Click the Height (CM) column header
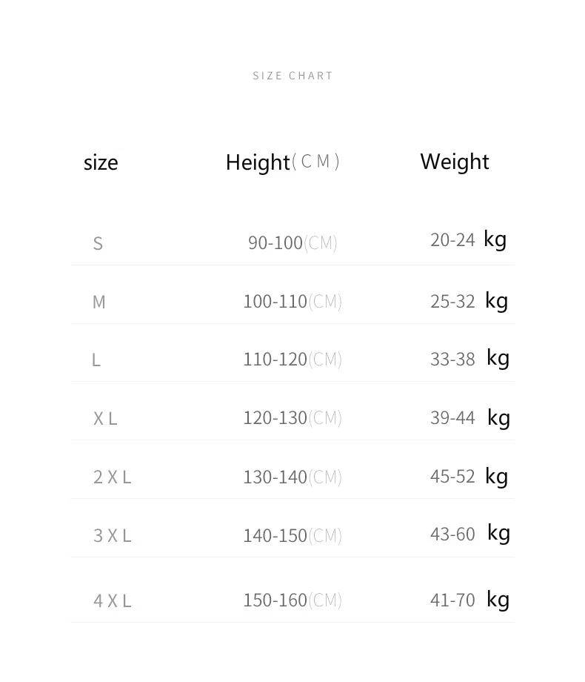585x682 pixels. (283, 162)
